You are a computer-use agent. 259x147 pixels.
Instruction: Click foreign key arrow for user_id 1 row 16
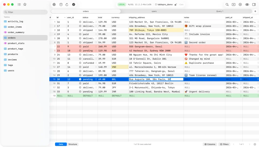[x=80, y=22]
